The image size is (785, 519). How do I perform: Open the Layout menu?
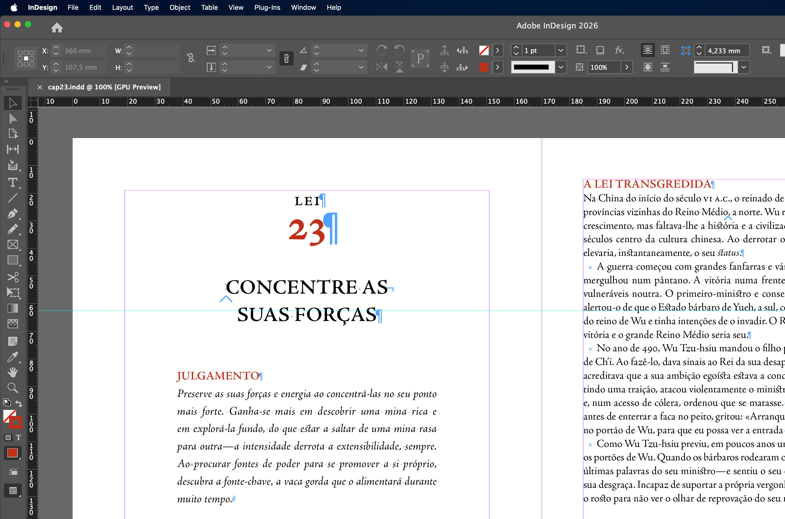point(122,7)
